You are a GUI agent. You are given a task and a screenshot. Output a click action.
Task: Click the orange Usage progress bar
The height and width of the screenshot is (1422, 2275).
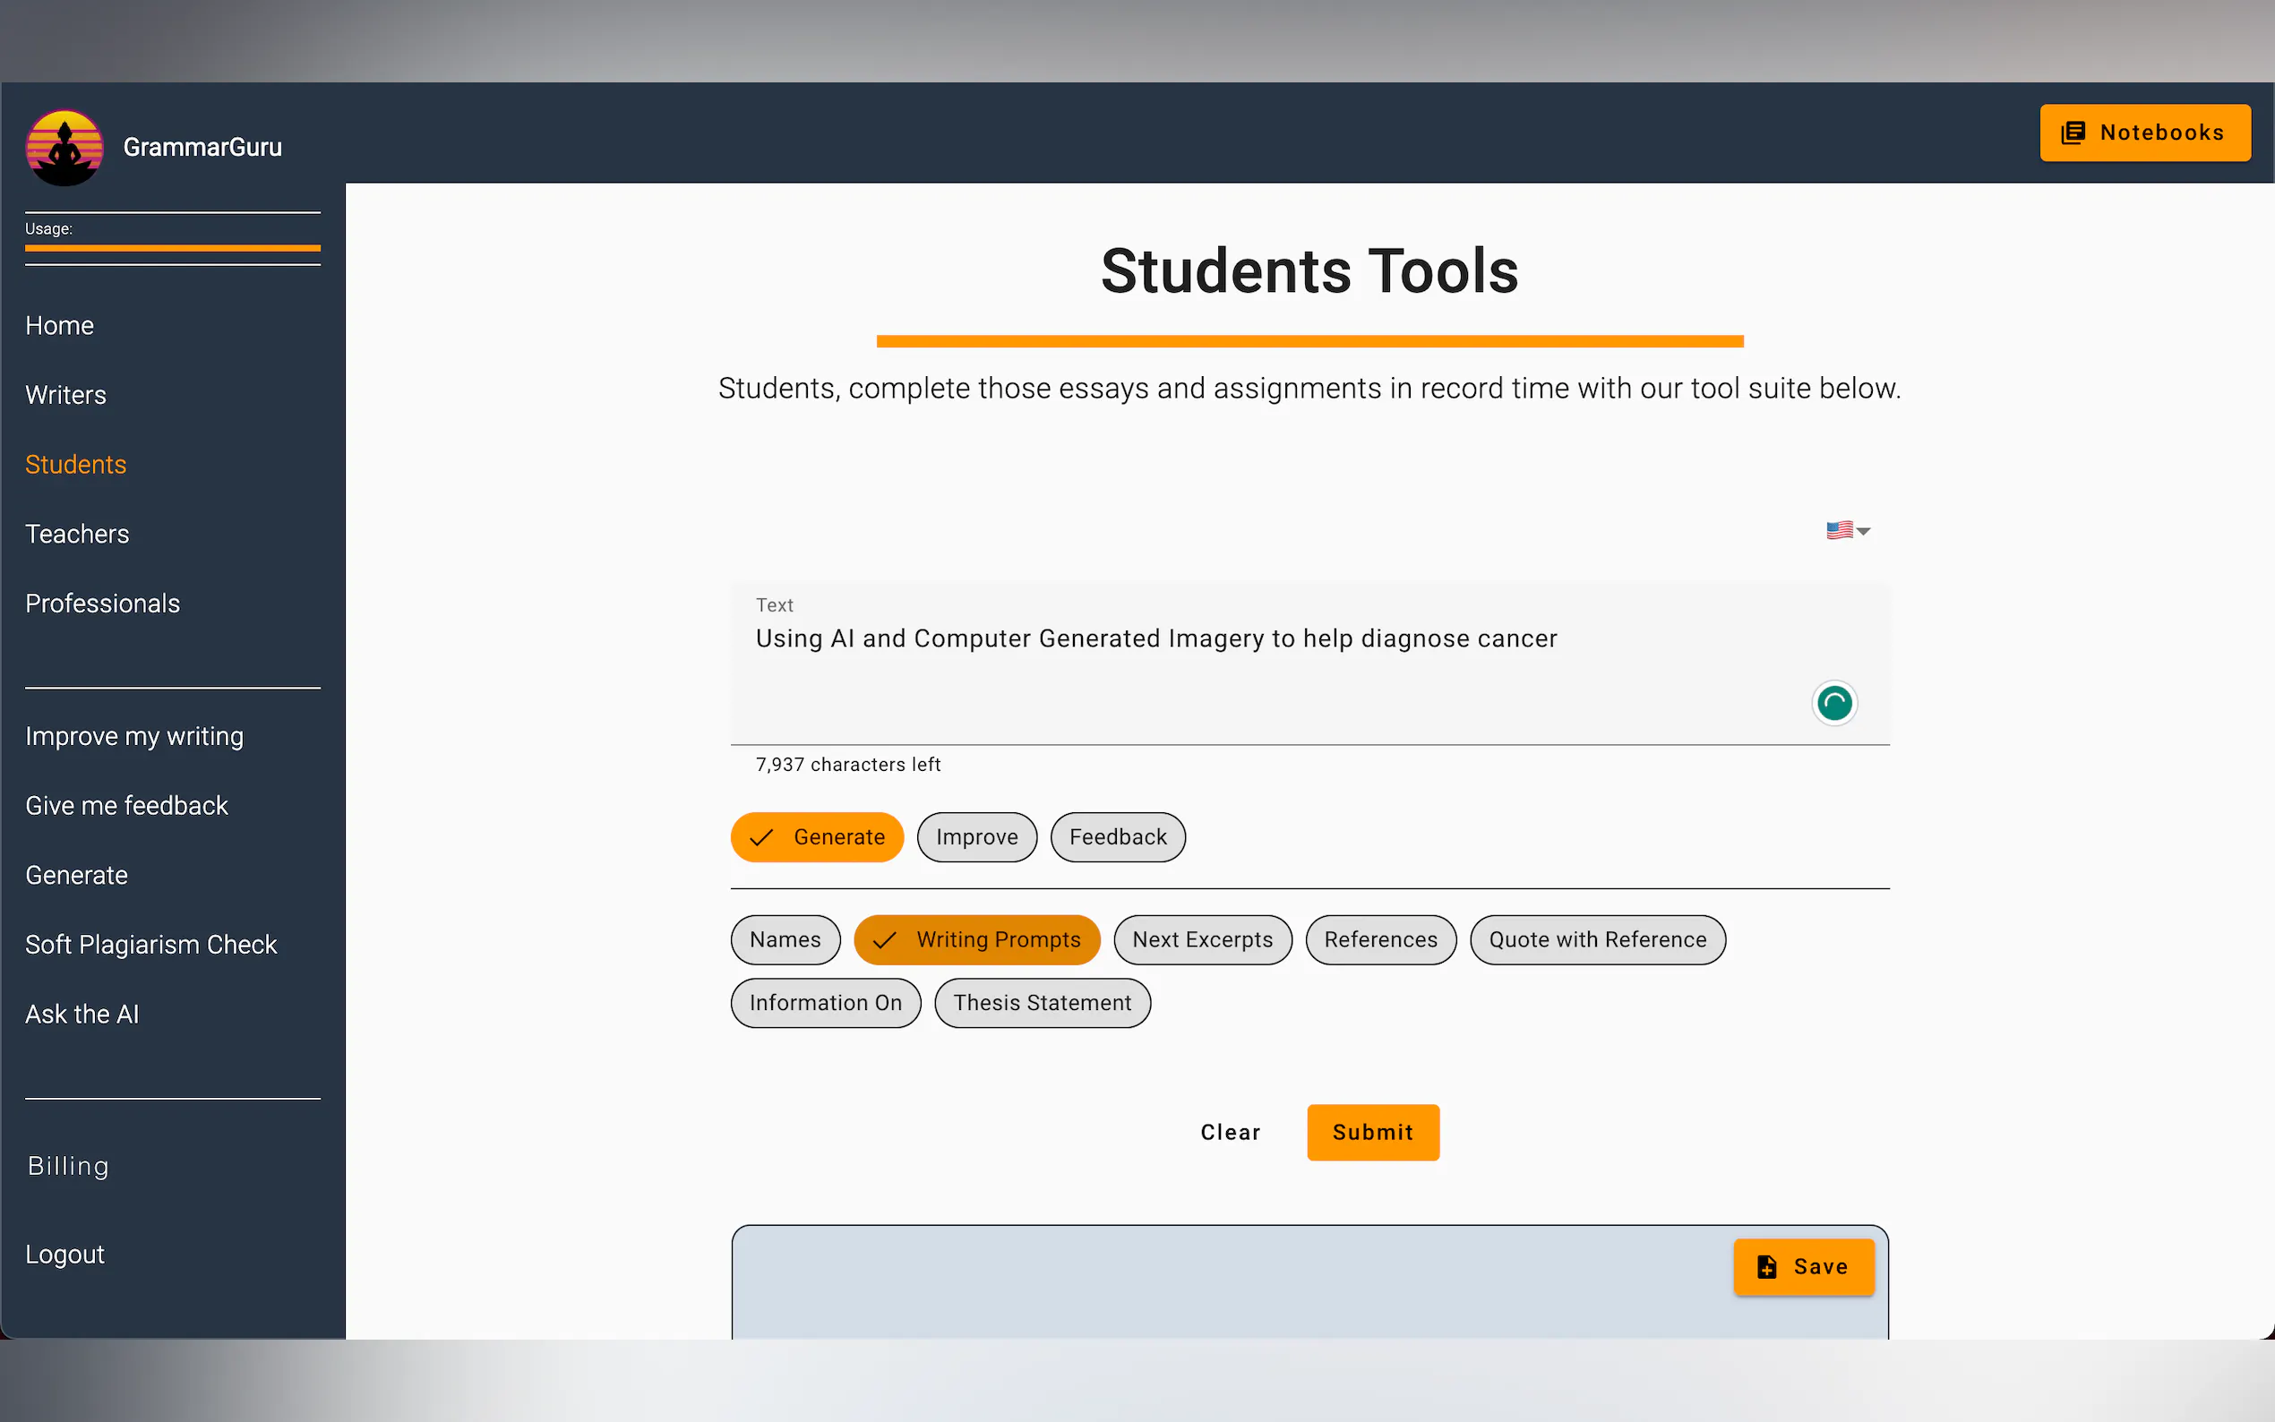tap(172, 248)
